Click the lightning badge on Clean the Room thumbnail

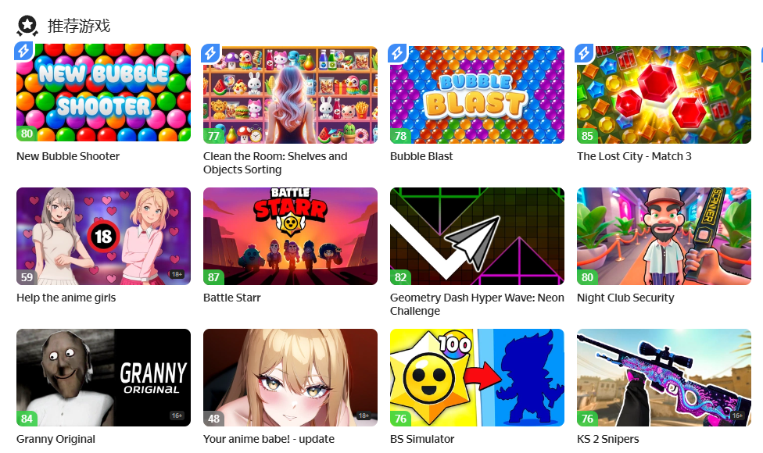click(211, 52)
